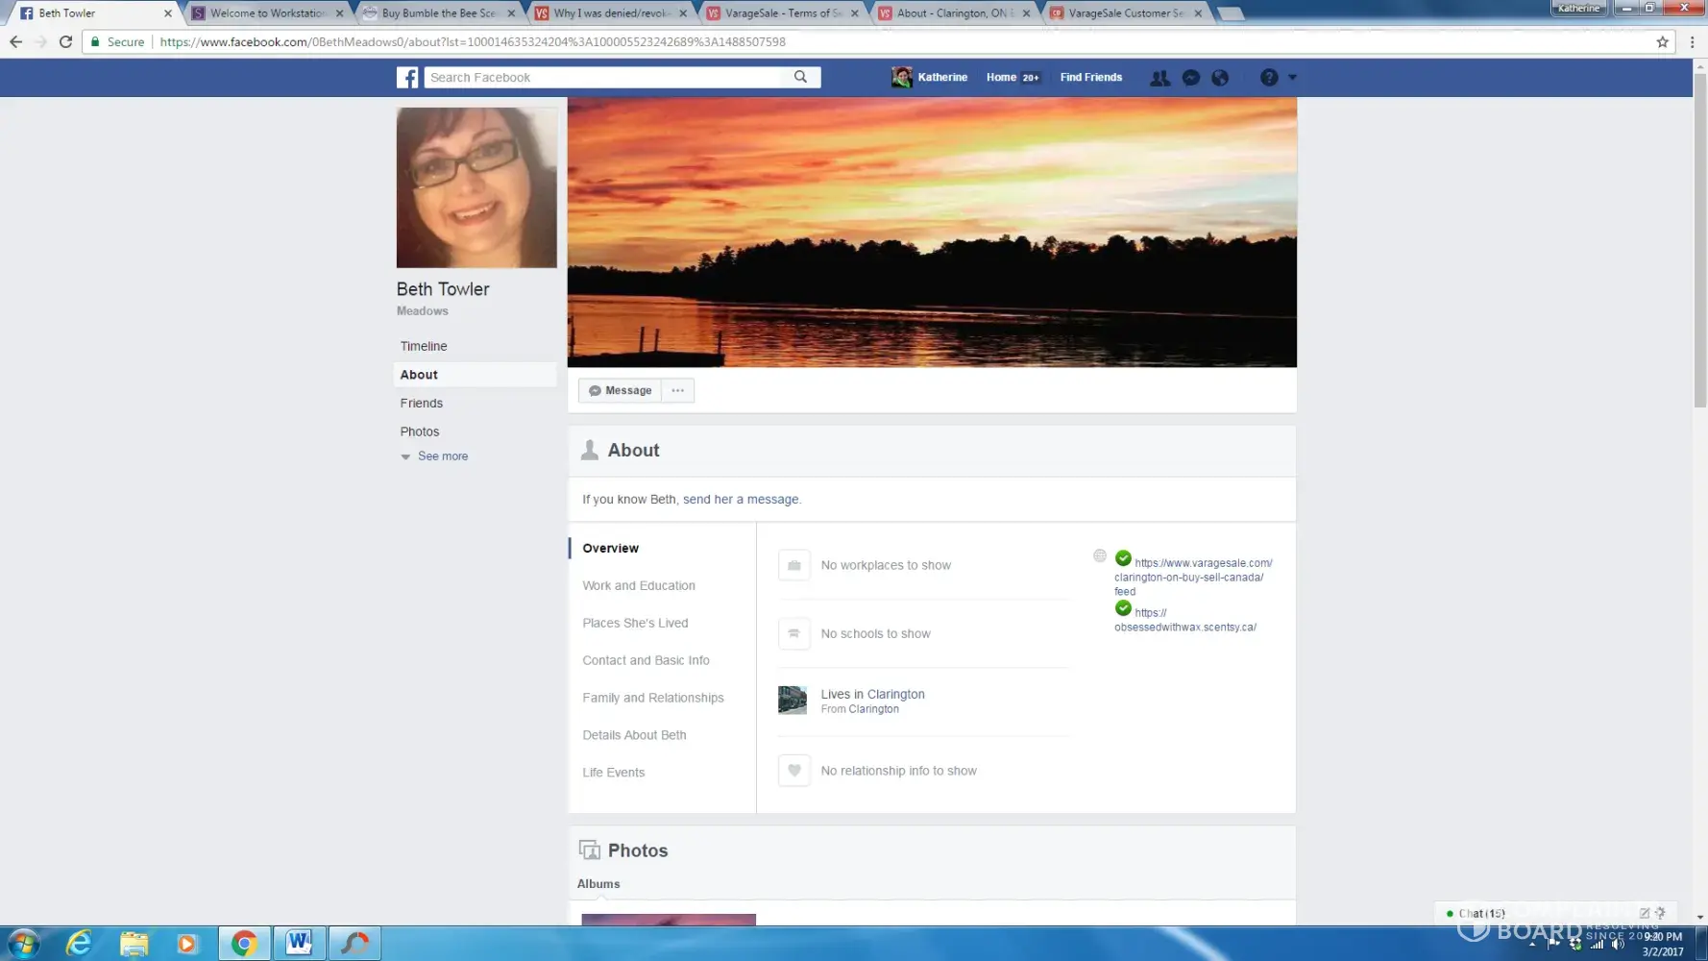
Task: Open the Messenger messages icon
Action: (1190, 78)
